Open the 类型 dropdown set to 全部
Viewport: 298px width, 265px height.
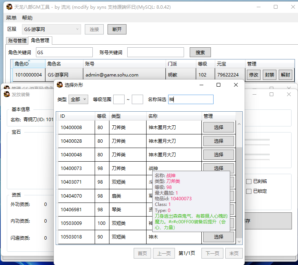(78, 99)
